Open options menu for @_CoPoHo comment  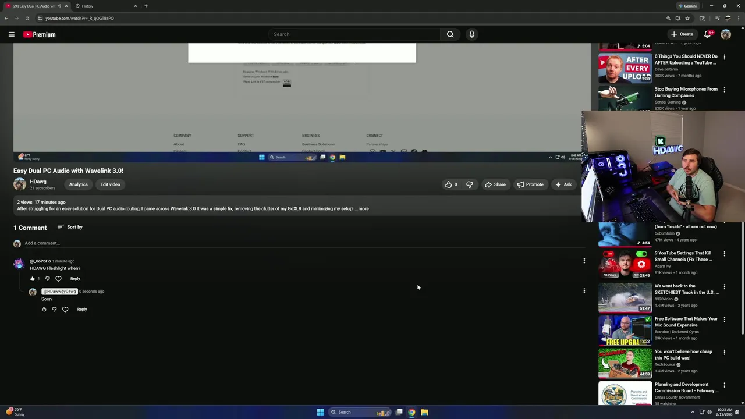pos(584,261)
